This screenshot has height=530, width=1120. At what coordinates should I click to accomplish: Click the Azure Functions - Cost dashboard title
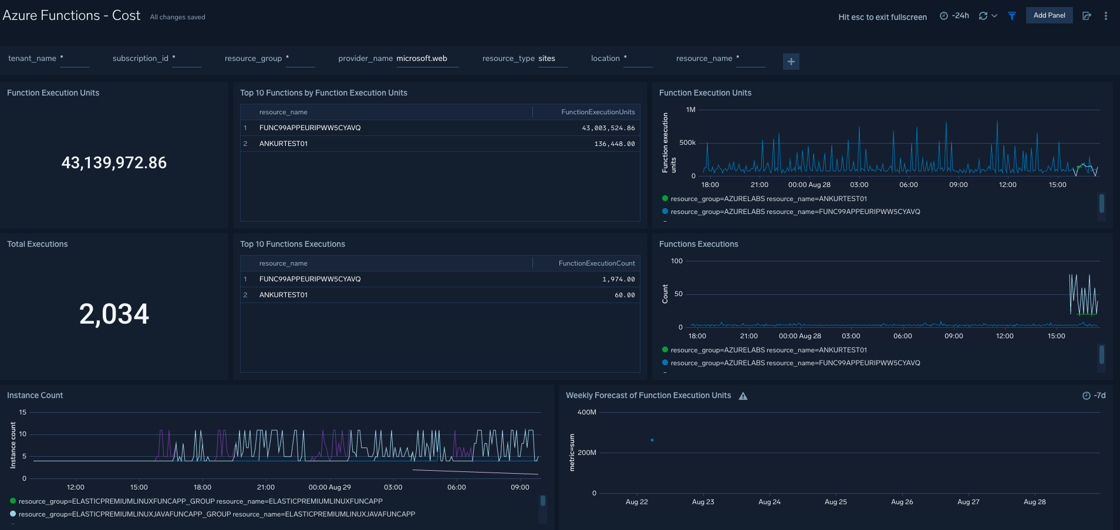pyautogui.click(x=72, y=16)
